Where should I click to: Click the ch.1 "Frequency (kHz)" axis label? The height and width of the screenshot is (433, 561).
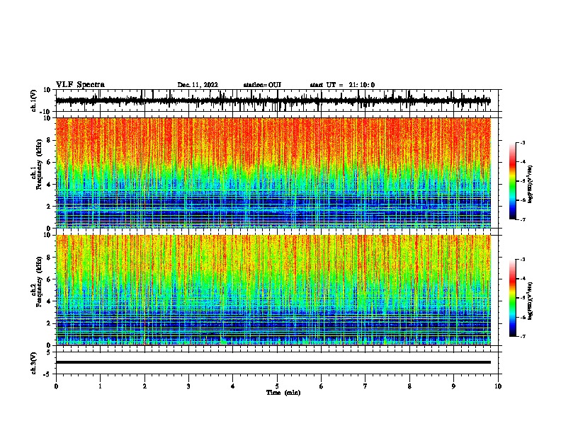coord(39,165)
